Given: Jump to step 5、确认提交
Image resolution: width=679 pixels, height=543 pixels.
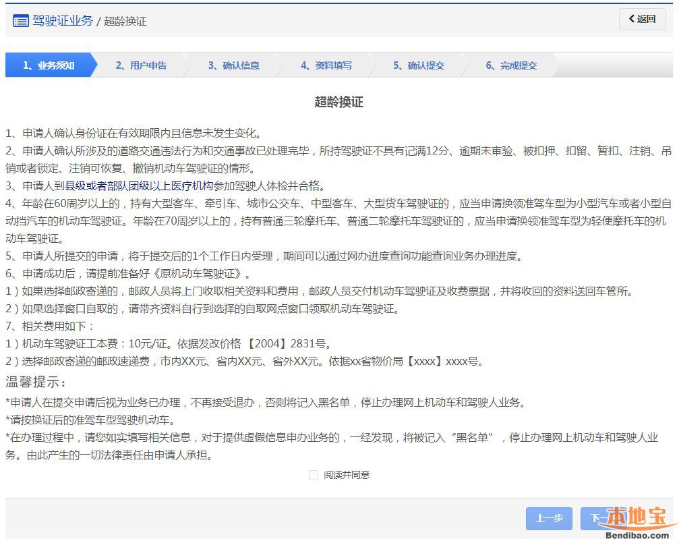Looking at the screenshot, I should (x=419, y=65).
